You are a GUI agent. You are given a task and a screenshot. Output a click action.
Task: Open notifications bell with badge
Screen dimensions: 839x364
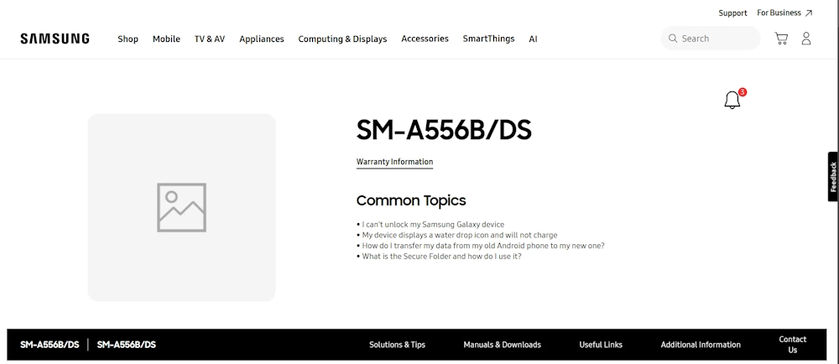pyautogui.click(x=735, y=99)
